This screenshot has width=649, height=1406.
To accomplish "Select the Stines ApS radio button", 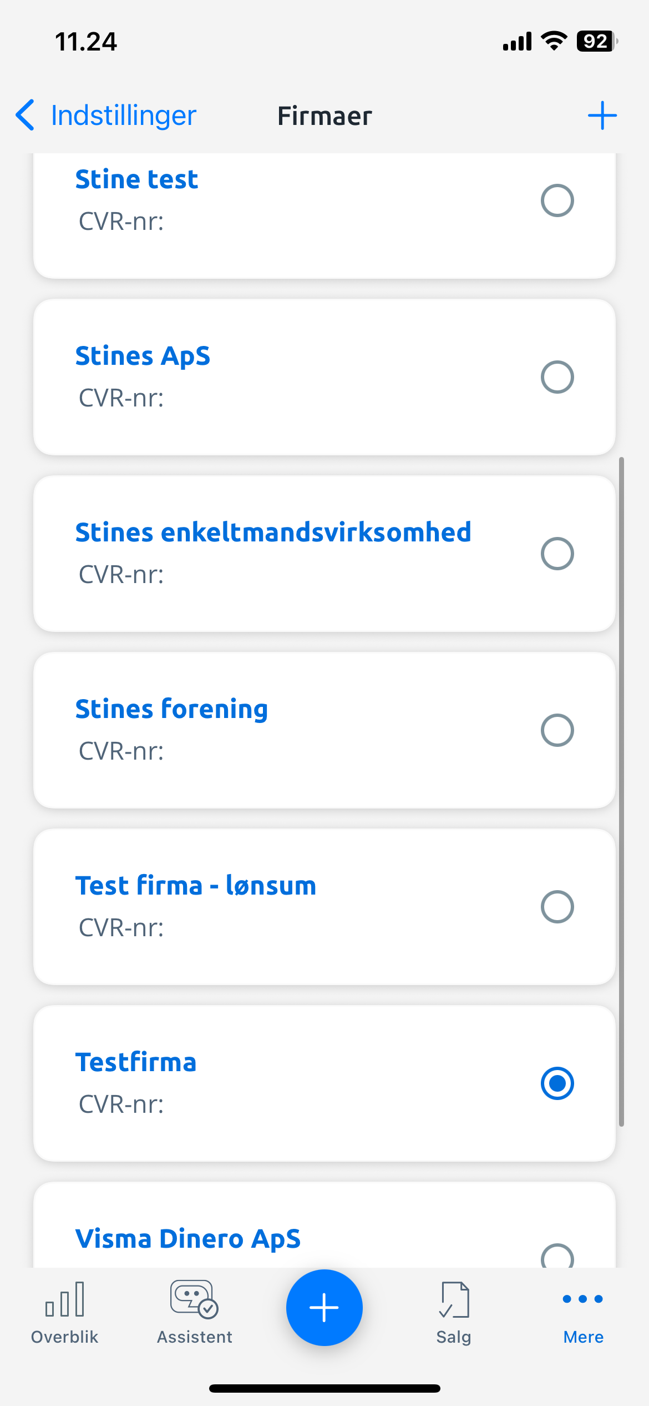I will click(557, 377).
